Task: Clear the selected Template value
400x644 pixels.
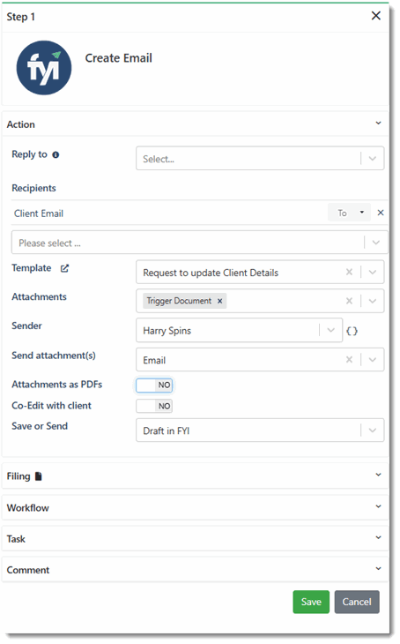Action: point(349,272)
